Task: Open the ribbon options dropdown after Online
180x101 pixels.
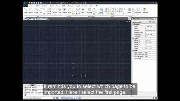Action: click(96, 6)
